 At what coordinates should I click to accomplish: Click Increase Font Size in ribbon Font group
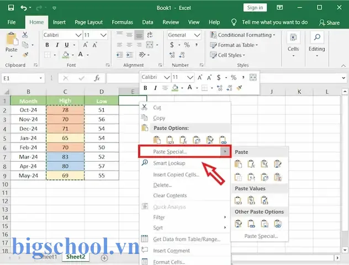[x=85, y=45]
